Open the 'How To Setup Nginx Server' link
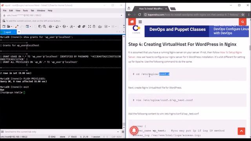Image resolution: width=251 pixels, height=141 pixels. (x=185, y=54)
